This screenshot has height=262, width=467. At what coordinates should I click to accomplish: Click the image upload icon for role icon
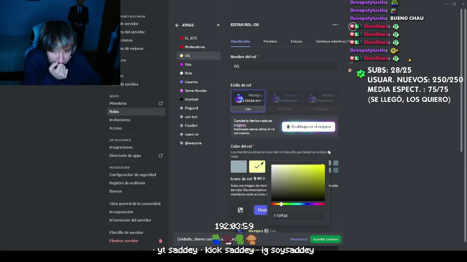(240, 210)
